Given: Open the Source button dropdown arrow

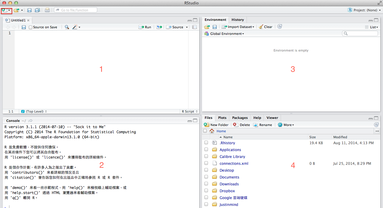Looking at the screenshot, I should [187, 27].
